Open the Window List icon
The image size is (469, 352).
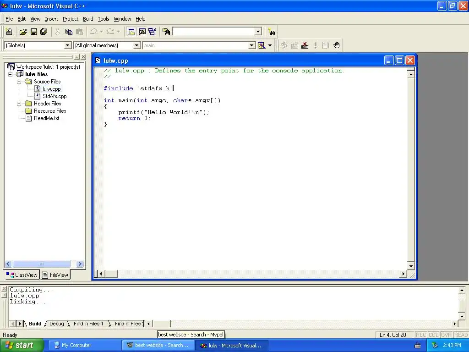coord(152,32)
